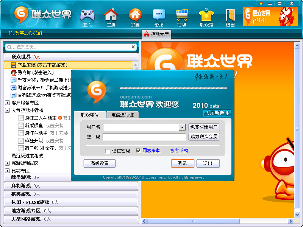Click the lobby panel scroll-down arrow
Screen dimensions: 303x227
(297, 215)
